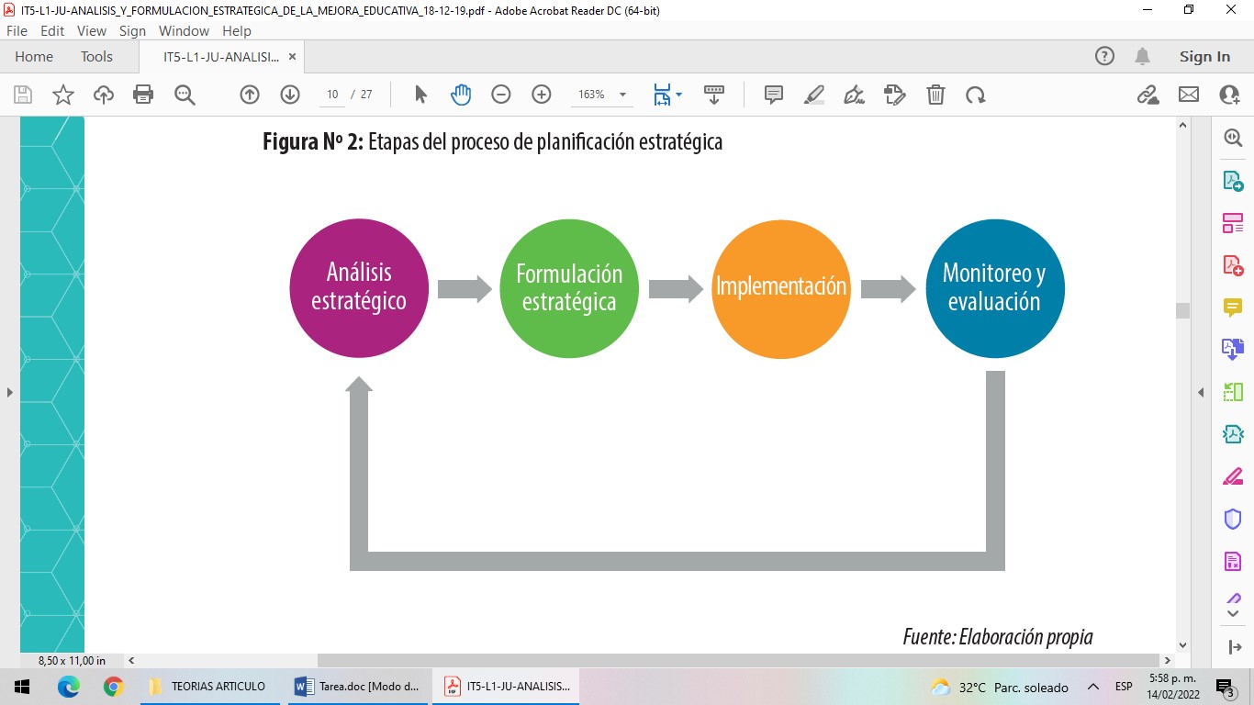Edit the page number input field
The height and width of the screenshot is (705, 1254).
[330, 95]
